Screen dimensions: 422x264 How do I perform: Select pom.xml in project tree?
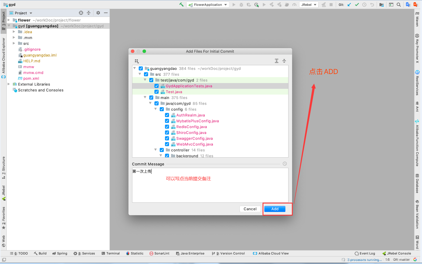coord(31,78)
